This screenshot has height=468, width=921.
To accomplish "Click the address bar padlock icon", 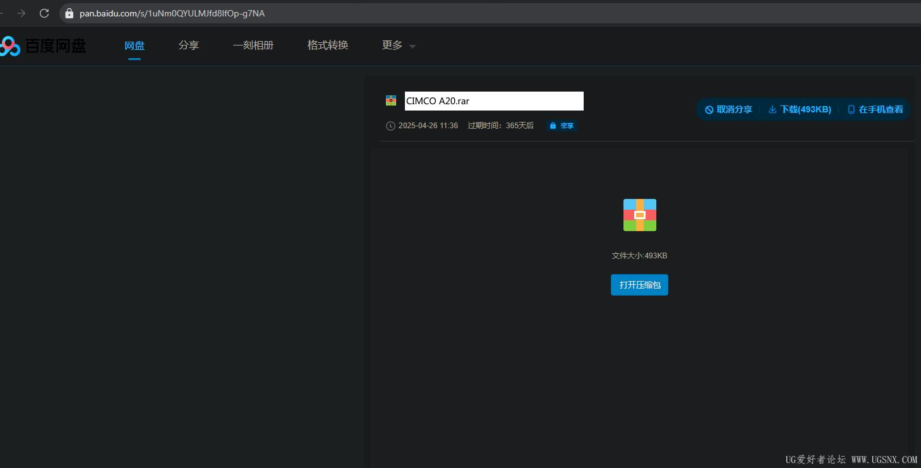I will coord(69,13).
